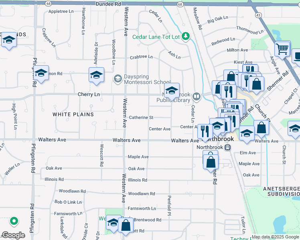The image size is (300, 240).
Task: Select school marker at far right edge
Action: tap(295, 128)
